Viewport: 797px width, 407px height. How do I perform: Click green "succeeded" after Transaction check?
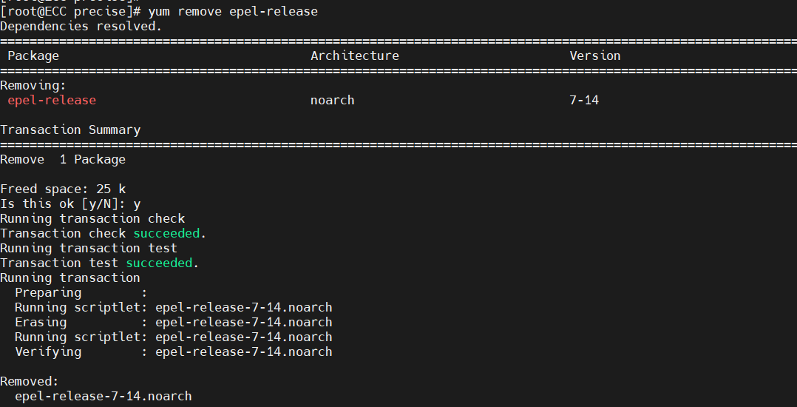(x=166, y=233)
